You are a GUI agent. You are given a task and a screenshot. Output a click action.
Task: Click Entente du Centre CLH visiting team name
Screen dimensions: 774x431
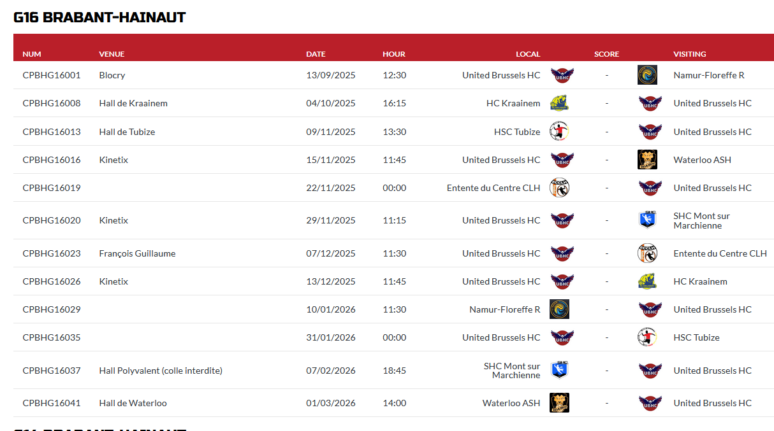tap(720, 253)
